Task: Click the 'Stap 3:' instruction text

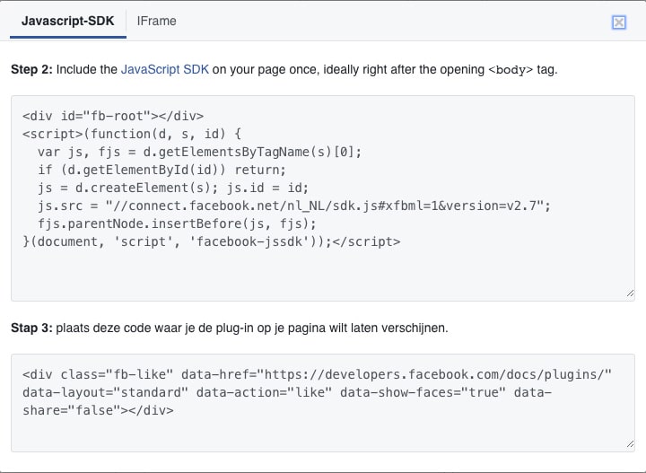Action: click(x=230, y=328)
